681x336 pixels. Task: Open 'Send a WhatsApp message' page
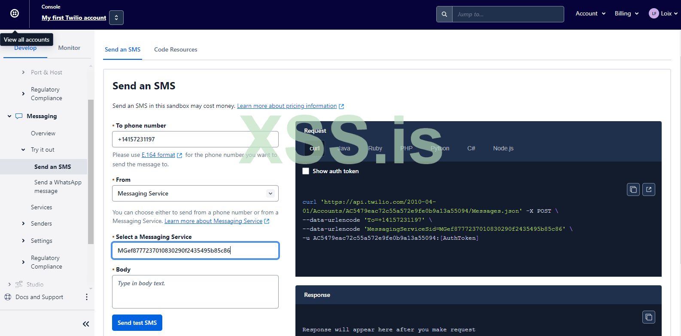pos(58,186)
